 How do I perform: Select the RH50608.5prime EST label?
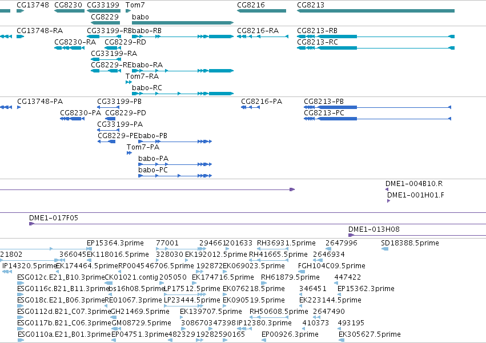pos(279,312)
